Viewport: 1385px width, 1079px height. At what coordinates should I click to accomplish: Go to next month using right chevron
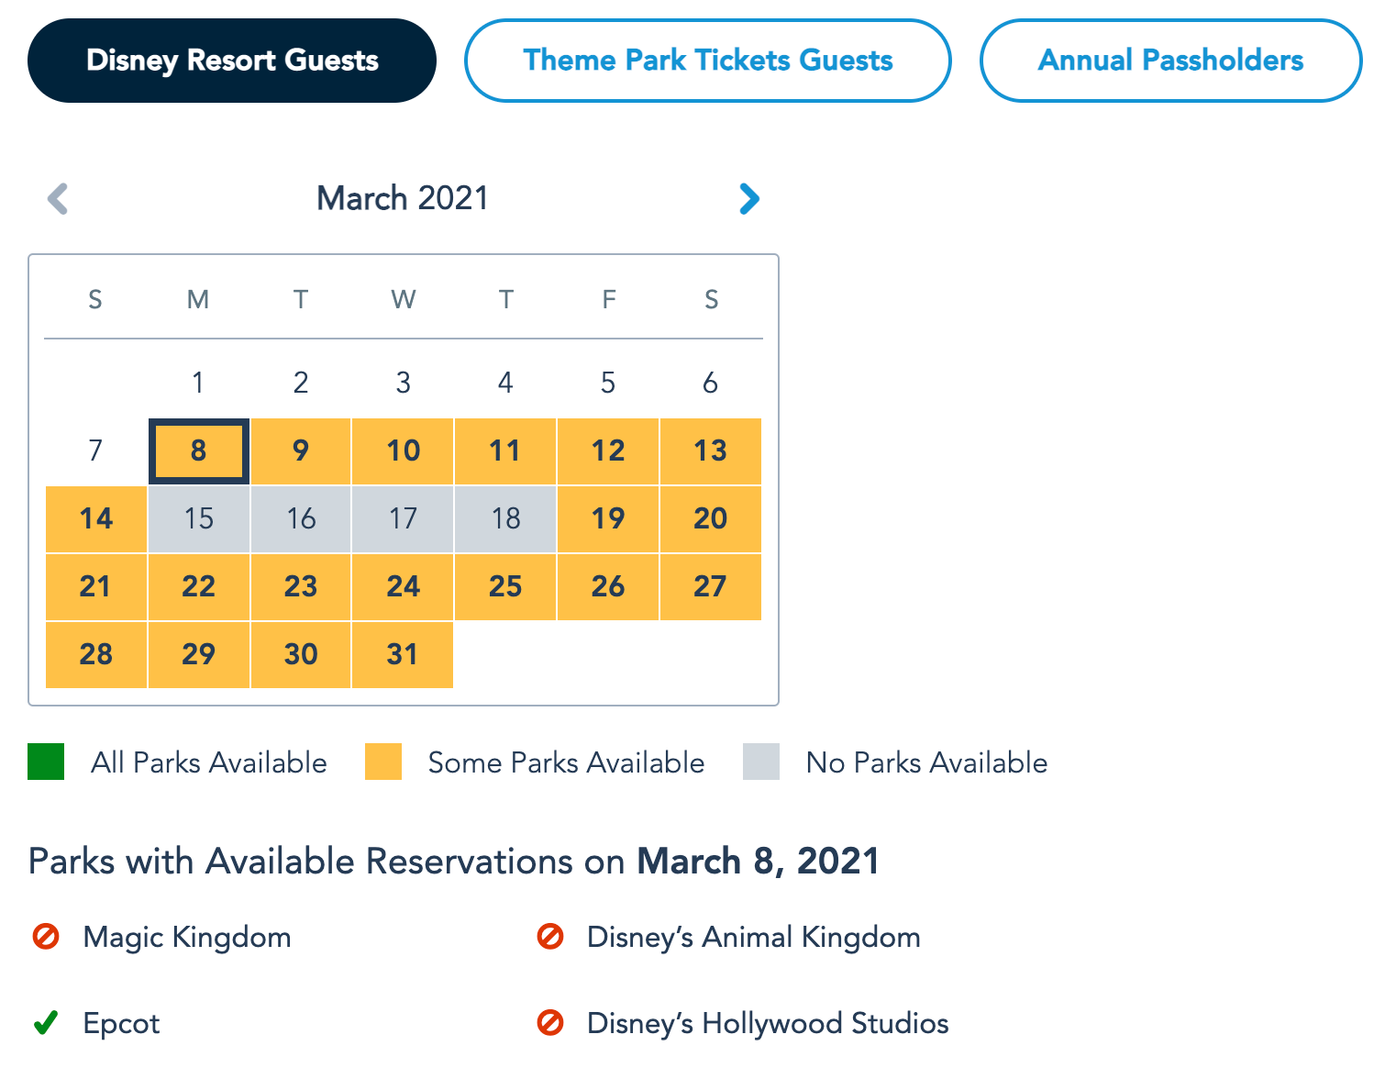pos(749,198)
